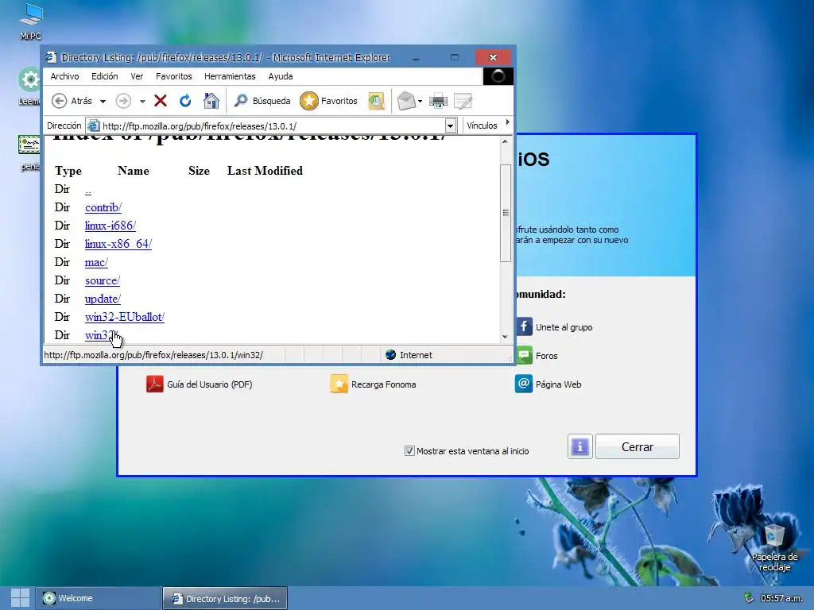Open the mac/ directory link

pos(96,262)
